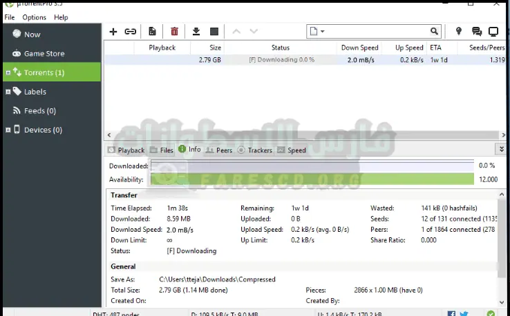Open the Options menu
510x316 pixels.
(x=34, y=17)
